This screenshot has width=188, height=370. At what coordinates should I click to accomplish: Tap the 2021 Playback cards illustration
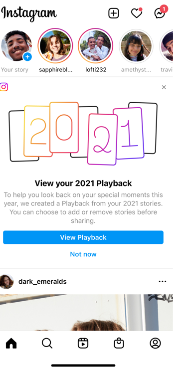[83, 133]
